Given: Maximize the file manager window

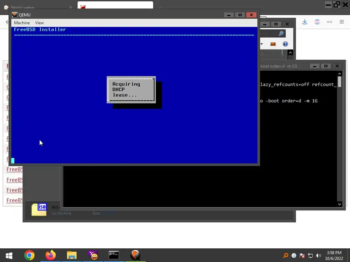Looking at the screenshot, I should pyautogui.click(x=276, y=24).
